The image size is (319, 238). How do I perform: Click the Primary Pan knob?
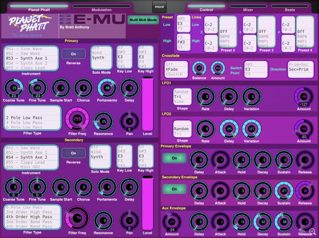(129, 121)
